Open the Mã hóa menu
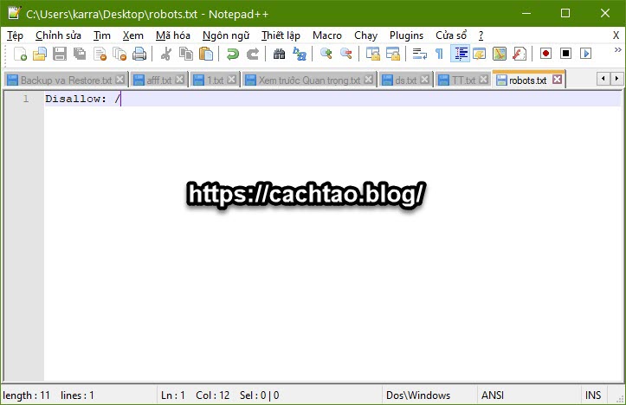626x405 pixels. tap(173, 35)
